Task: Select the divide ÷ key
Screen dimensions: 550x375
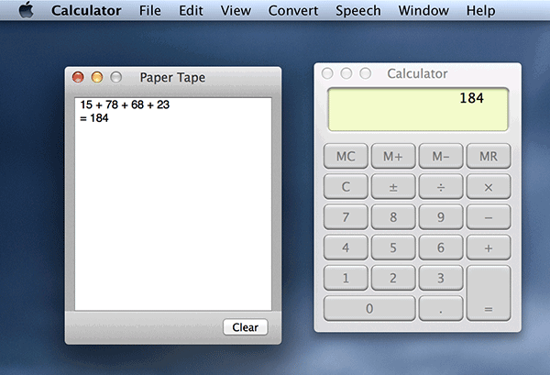Action: (441, 186)
